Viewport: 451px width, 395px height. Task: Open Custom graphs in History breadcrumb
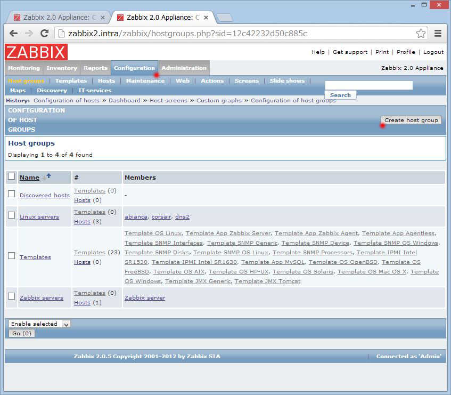coord(219,100)
